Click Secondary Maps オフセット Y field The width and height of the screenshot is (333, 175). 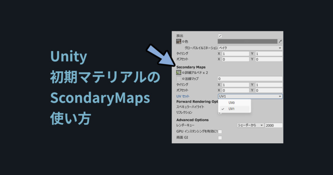pos(269,90)
